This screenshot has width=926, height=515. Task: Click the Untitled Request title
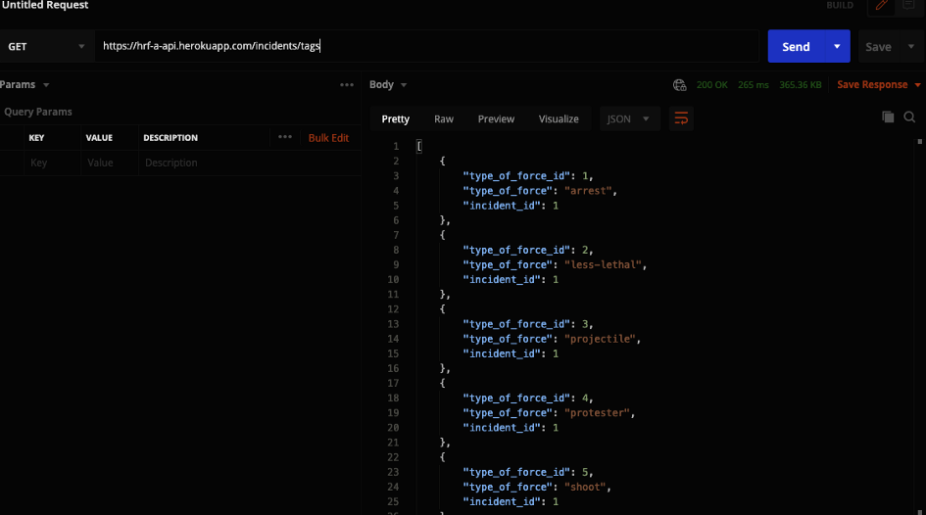[45, 5]
